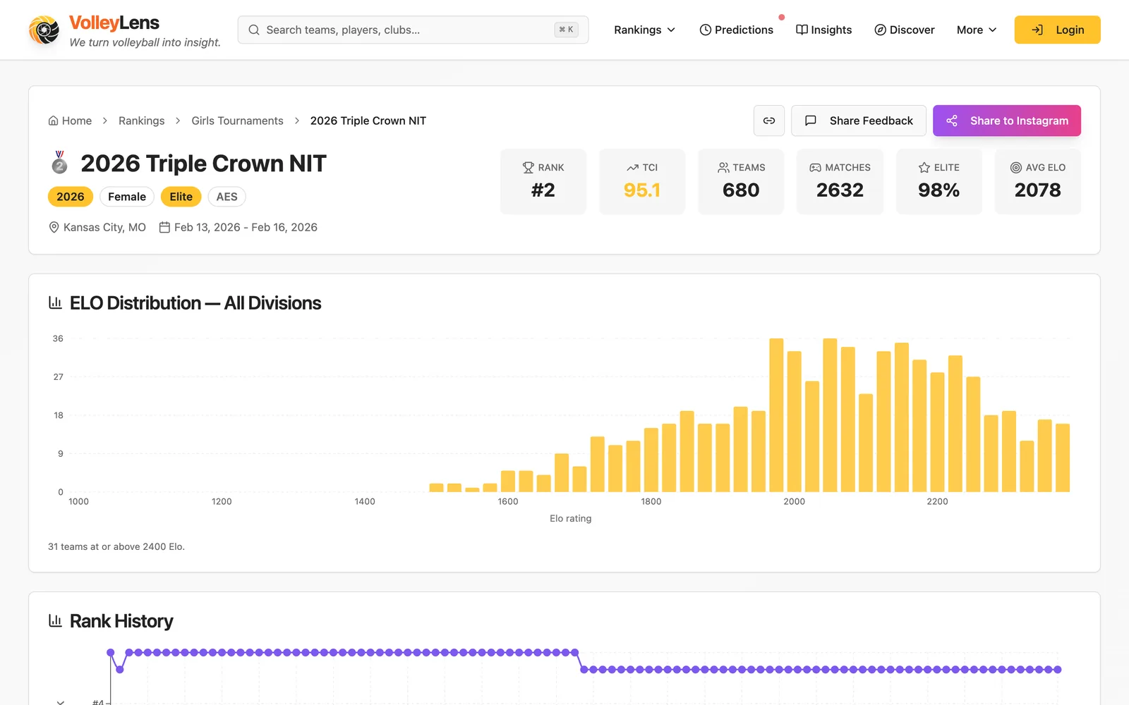The height and width of the screenshot is (705, 1129).
Task: Click the TCI score 95.1 value
Action: click(642, 190)
